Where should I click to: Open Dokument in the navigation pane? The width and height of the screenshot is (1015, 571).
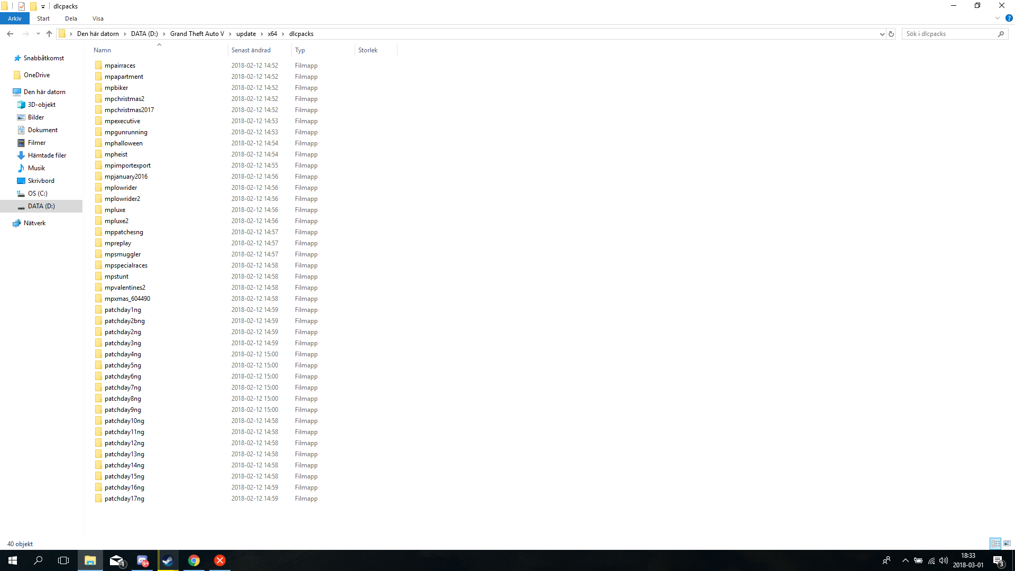tap(43, 130)
